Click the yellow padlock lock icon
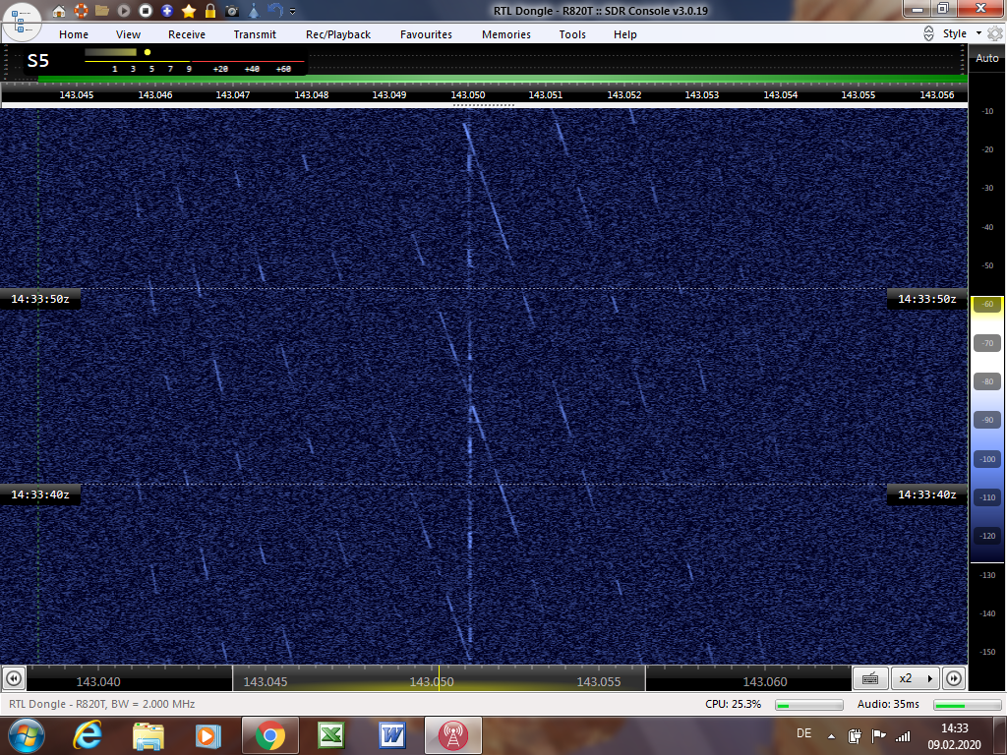This screenshot has width=1007, height=755. pos(210,11)
